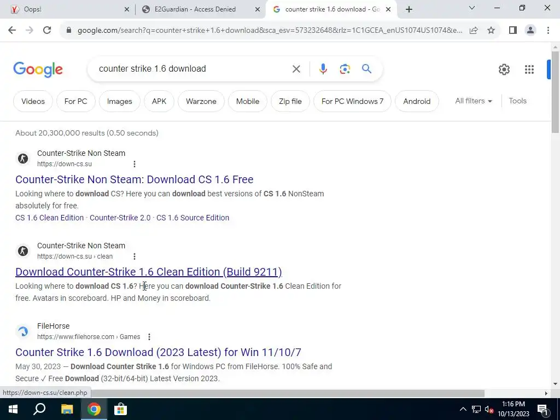Go to Google homepage via logo
Viewport: 560px width, 420px height.
click(x=38, y=69)
